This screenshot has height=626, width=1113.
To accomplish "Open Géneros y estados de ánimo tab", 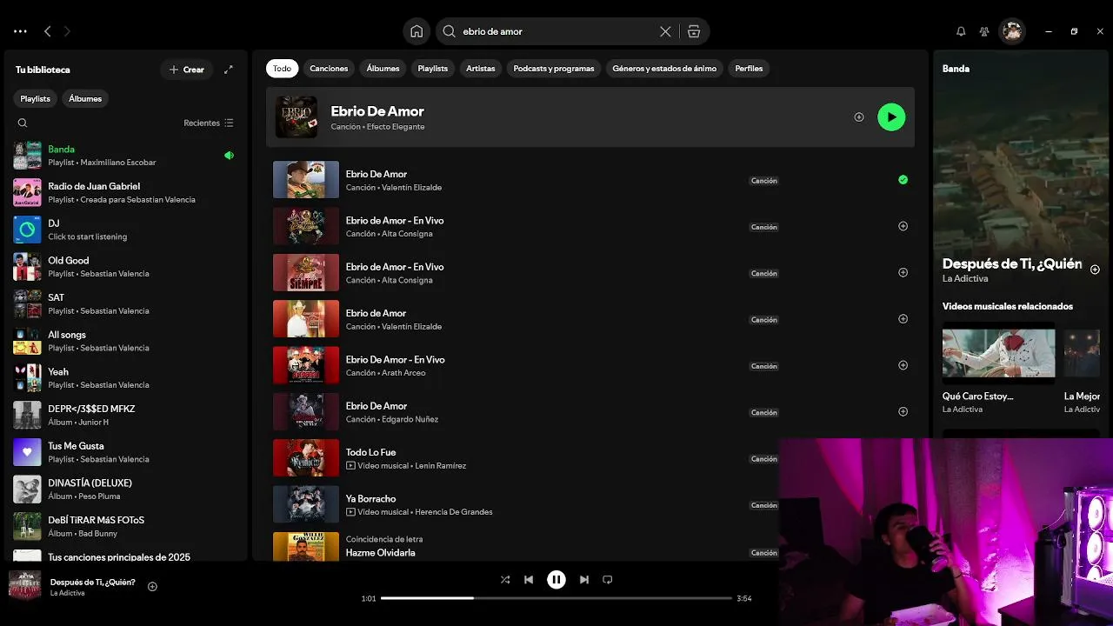I will tap(664, 69).
